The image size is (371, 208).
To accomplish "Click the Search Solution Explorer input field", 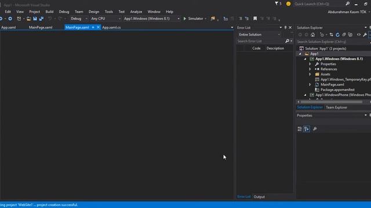I will 333,42.
